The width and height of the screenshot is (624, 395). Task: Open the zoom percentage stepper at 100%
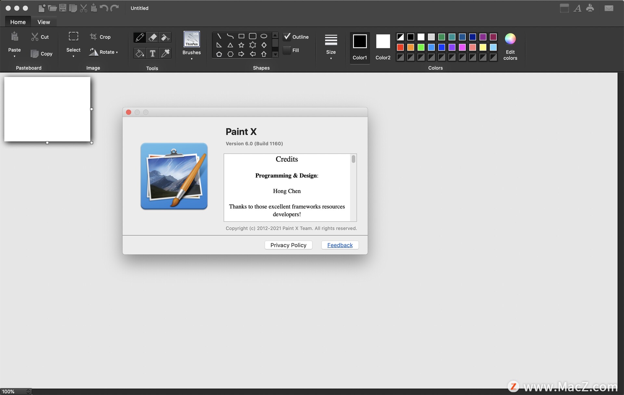[28, 392]
